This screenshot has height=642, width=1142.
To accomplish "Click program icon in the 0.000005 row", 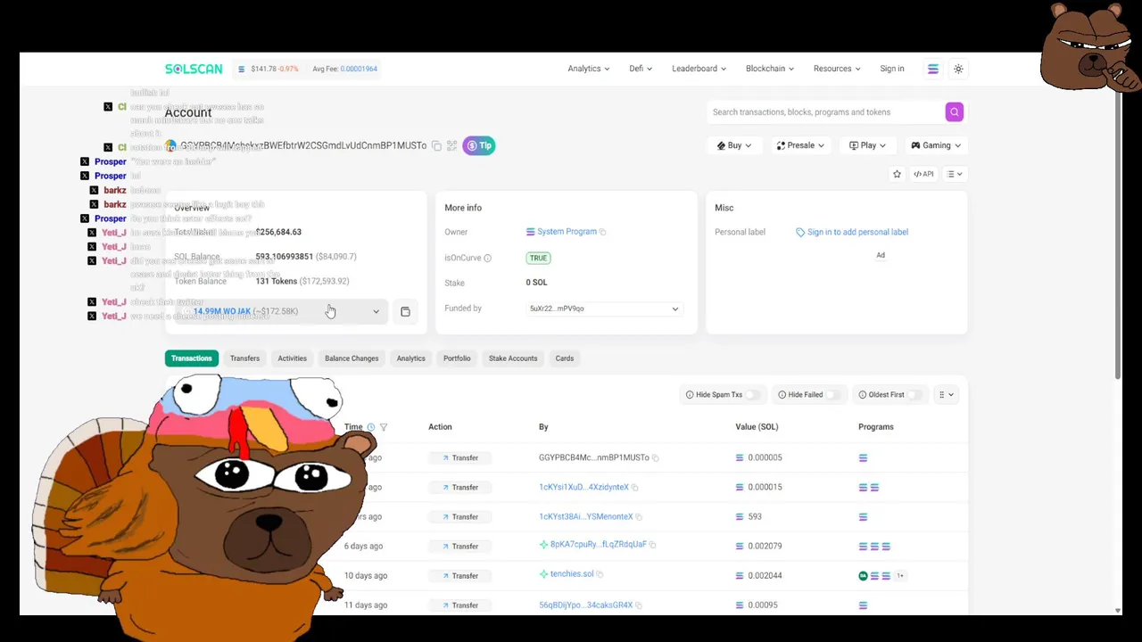I will point(863,457).
